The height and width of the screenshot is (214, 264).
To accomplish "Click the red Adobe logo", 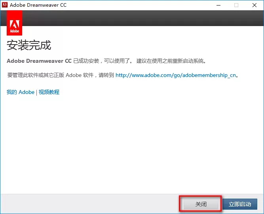I will pyautogui.click(x=15, y=23).
